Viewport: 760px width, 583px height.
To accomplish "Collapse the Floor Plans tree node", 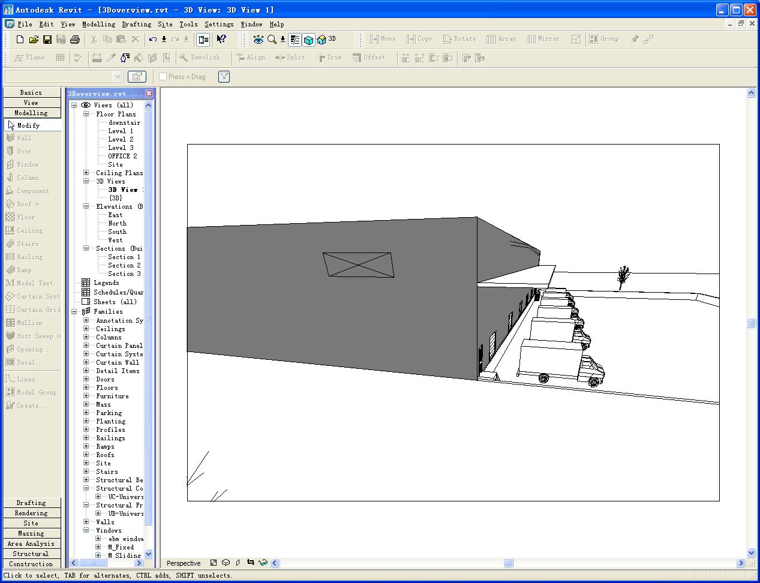I will (86, 114).
